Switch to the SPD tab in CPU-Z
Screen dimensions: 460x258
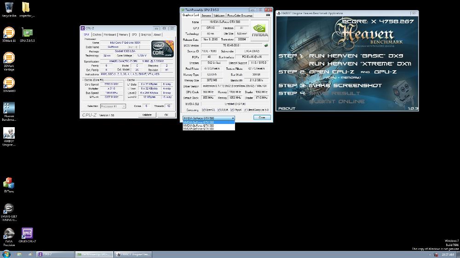pos(134,34)
